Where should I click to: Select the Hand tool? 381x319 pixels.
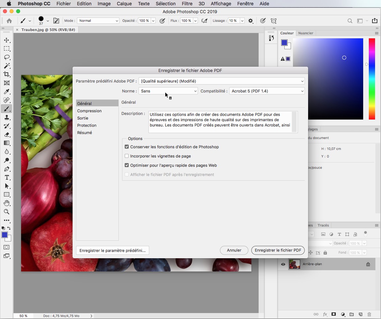pyautogui.click(x=7, y=203)
